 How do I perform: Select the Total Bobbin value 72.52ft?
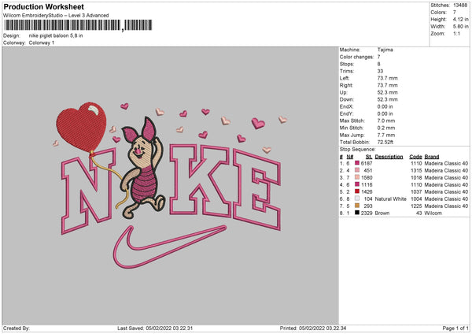pos(385,142)
